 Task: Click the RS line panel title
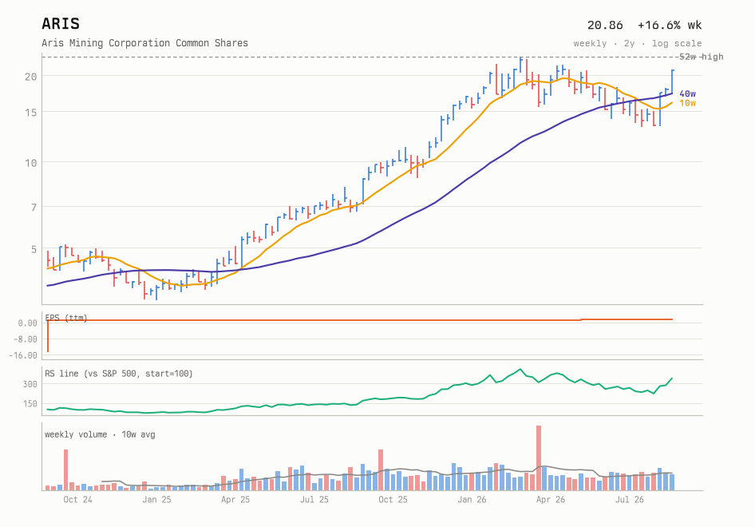(x=118, y=374)
